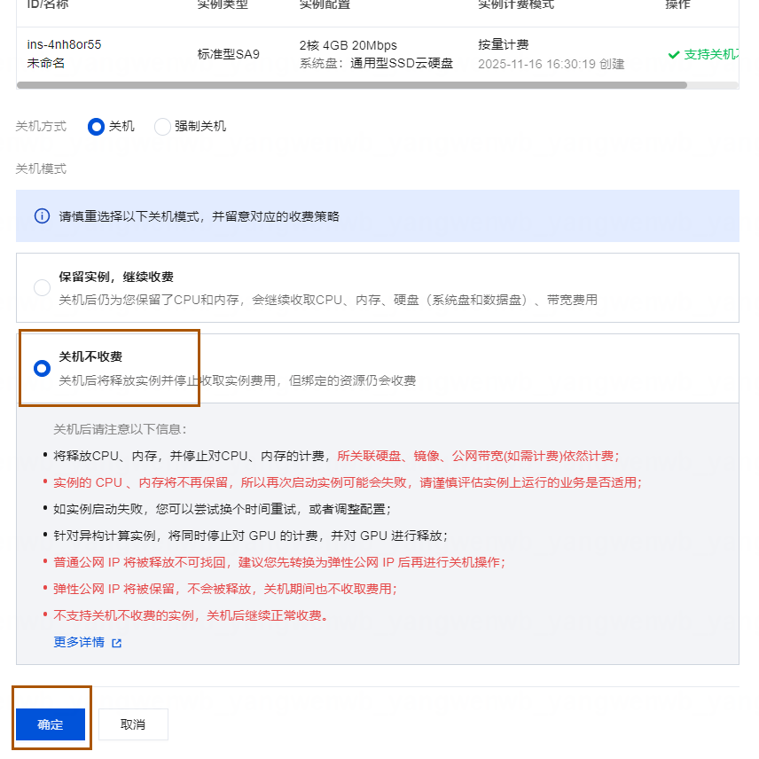Click the green check icon by 支持关机

click(x=674, y=55)
